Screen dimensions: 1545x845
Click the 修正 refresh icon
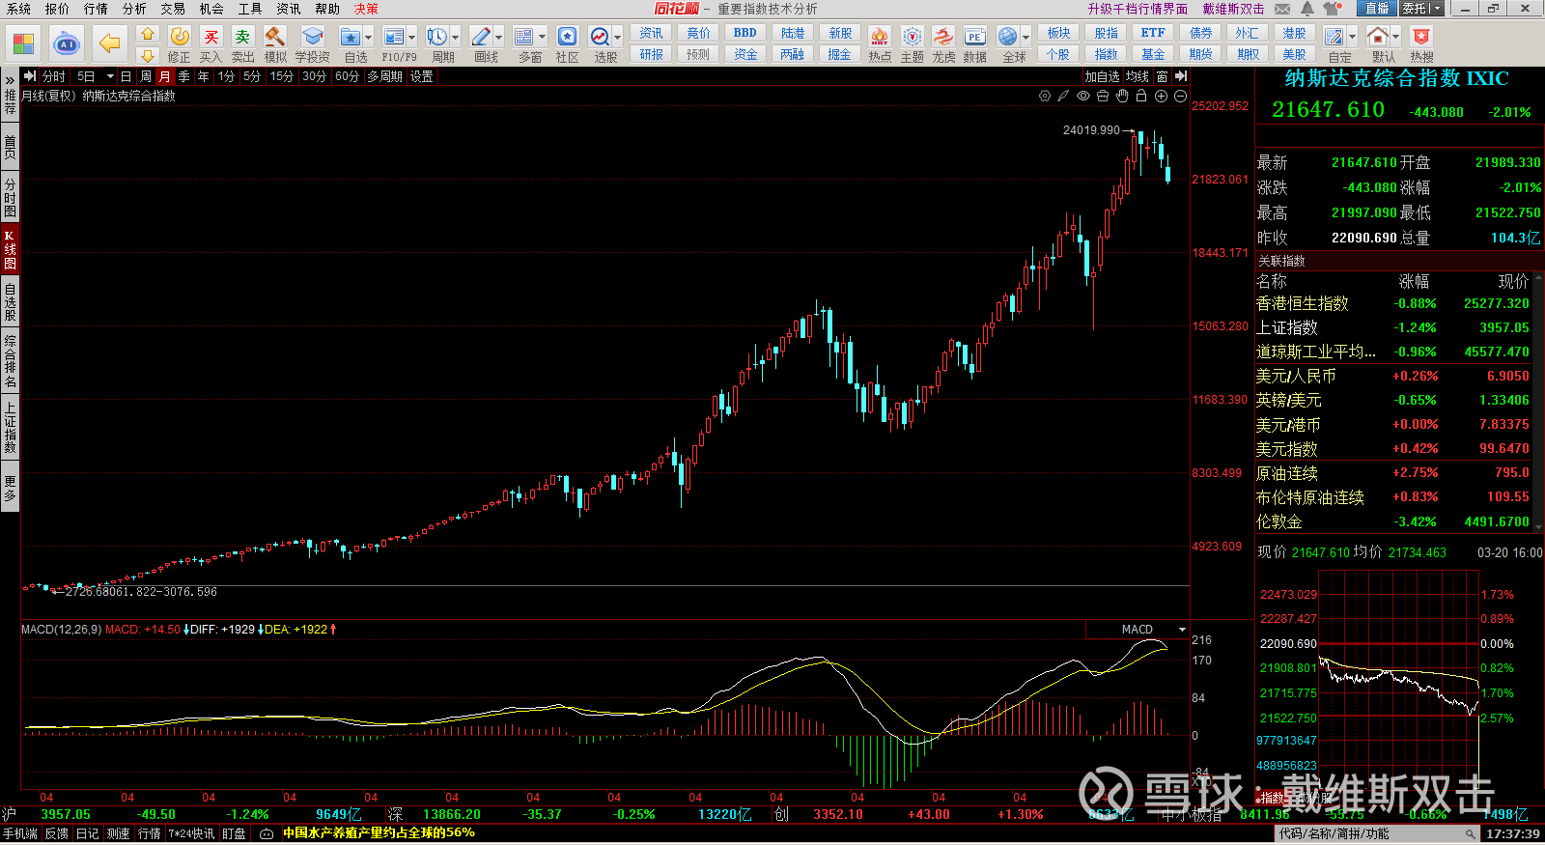(x=180, y=37)
